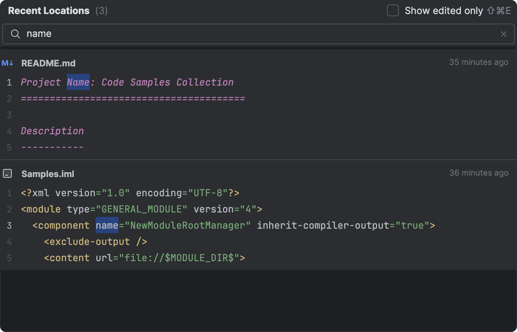Click the Recent Locations title

coord(48,11)
